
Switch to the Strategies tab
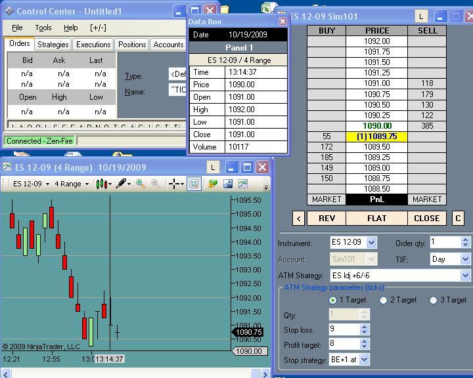click(x=53, y=45)
